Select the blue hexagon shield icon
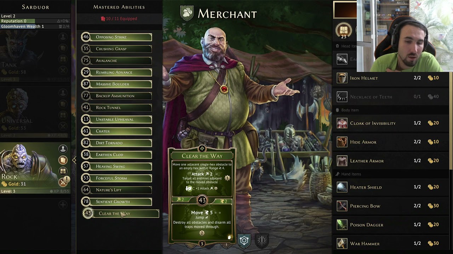This screenshot has height=254, width=453. pyautogui.click(x=244, y=241)
